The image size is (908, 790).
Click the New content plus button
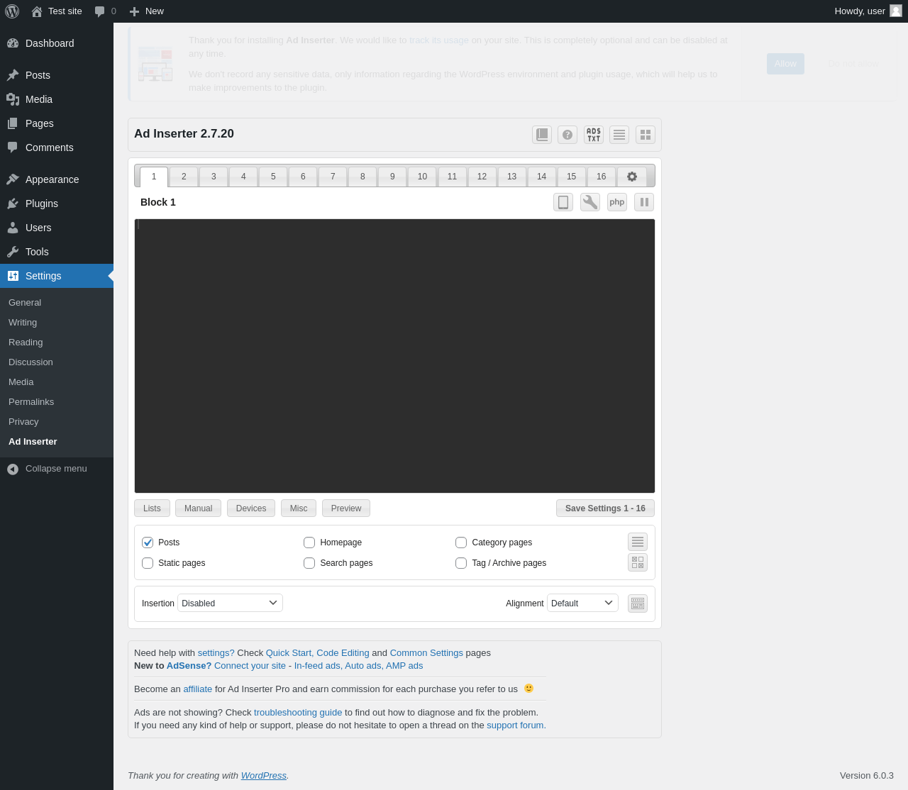(146, 11)
